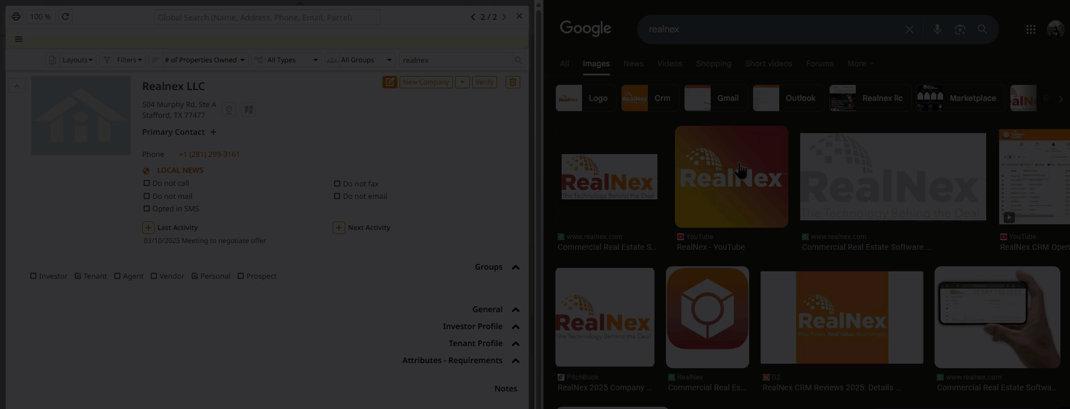Collapse the Groups section
The height and width of the screenshot is (409, 1070).
point(516,267)
